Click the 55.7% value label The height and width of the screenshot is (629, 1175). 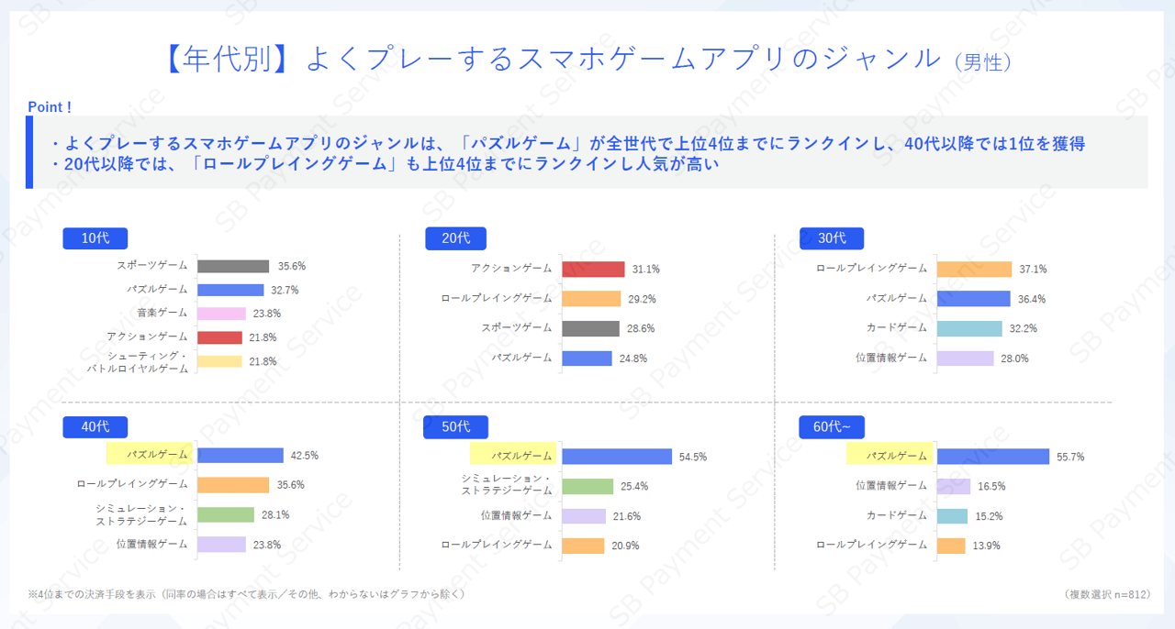(x=1071, y=457)
